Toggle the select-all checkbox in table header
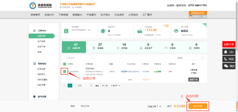Viewport: 238px width, 112px height. click(x=65, y=64)
